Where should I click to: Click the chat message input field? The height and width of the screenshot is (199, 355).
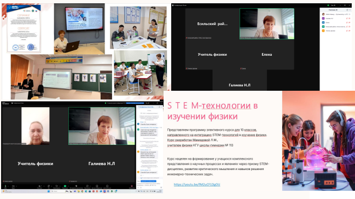point(149,184)
